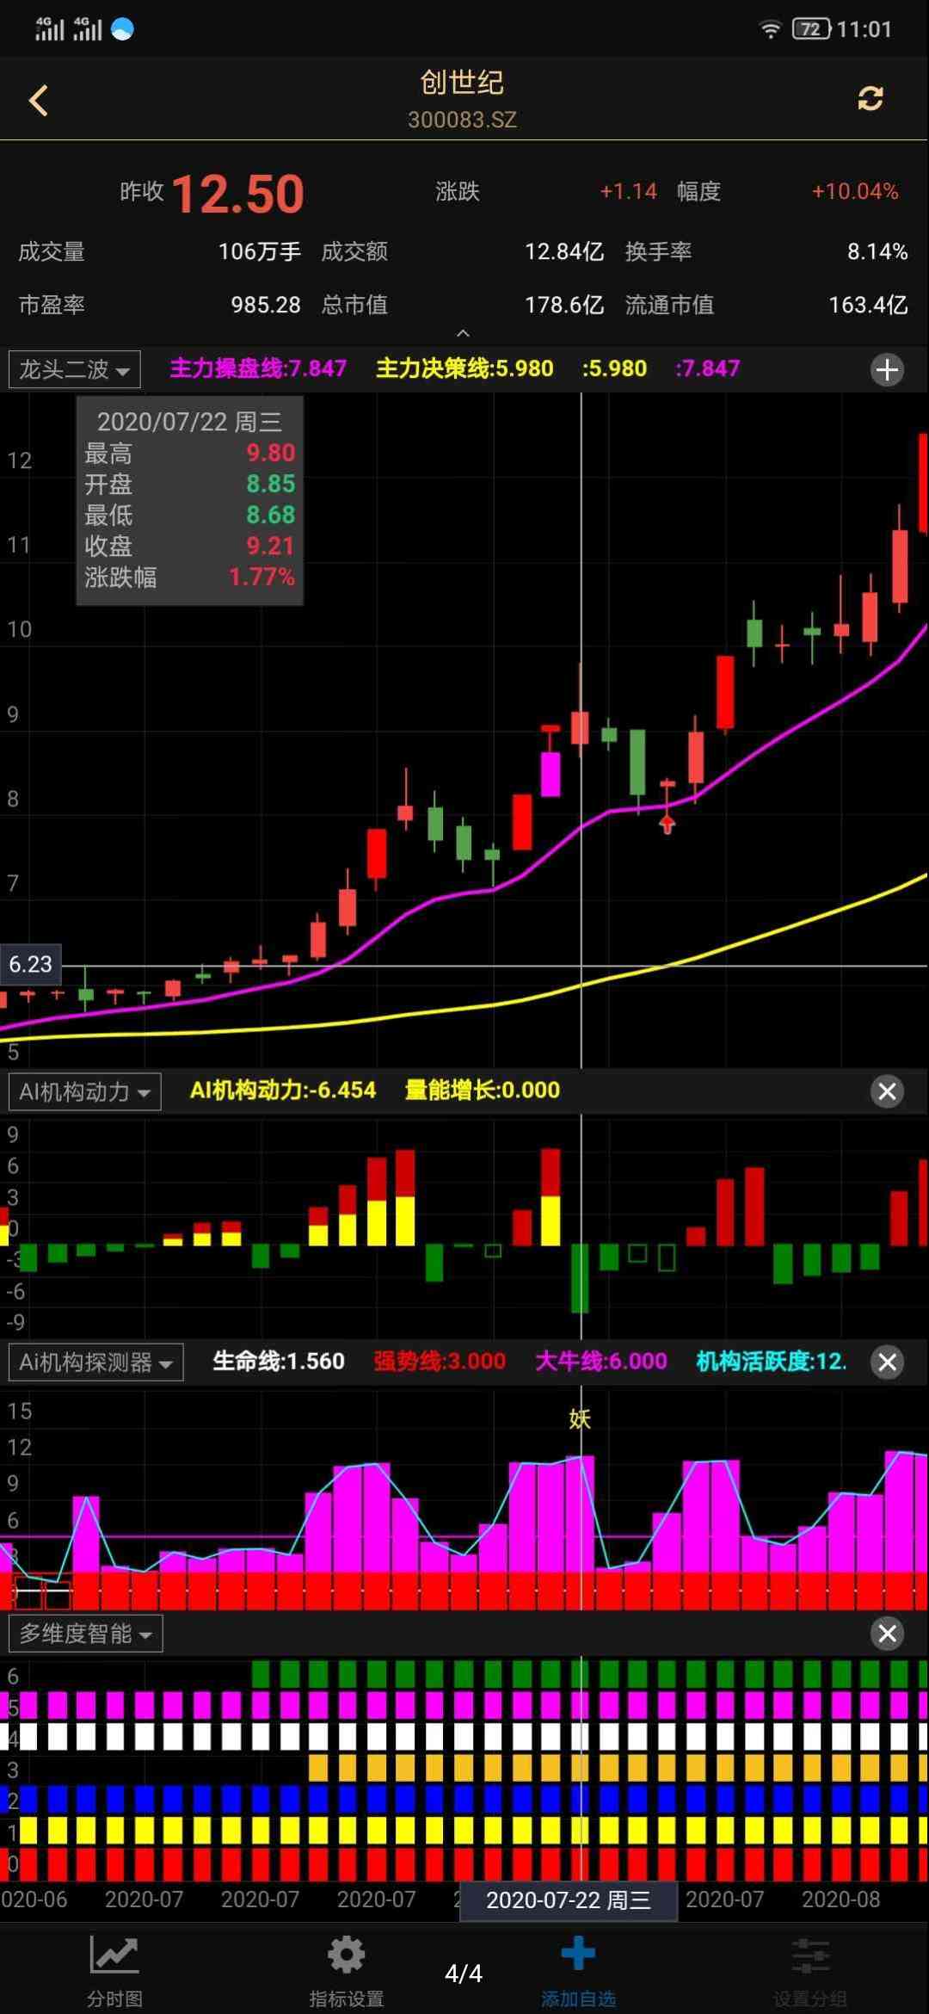Image resolution: width=929 pixels, height=2014 pixels.
Task: Tap the 妖 marker on the detector chart
Action: pos(580,1419)
